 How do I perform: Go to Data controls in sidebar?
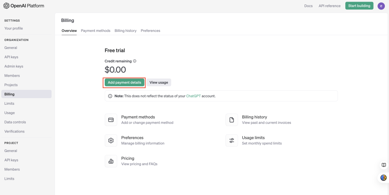[x=15, y=122]
